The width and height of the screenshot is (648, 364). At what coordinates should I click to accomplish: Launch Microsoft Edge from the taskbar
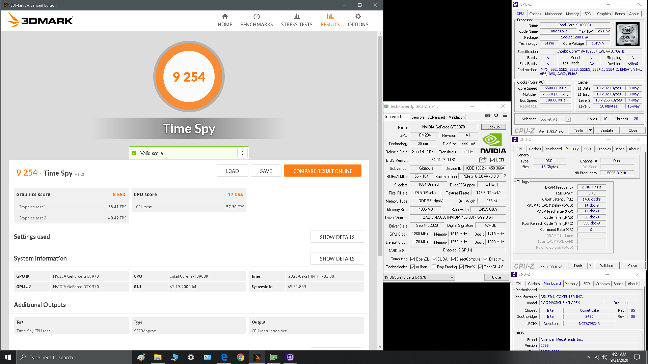(224, 357)
